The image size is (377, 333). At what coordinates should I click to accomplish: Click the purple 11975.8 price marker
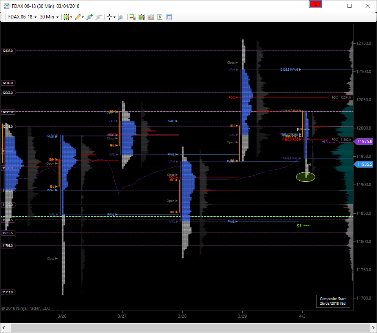coord(364,141)
